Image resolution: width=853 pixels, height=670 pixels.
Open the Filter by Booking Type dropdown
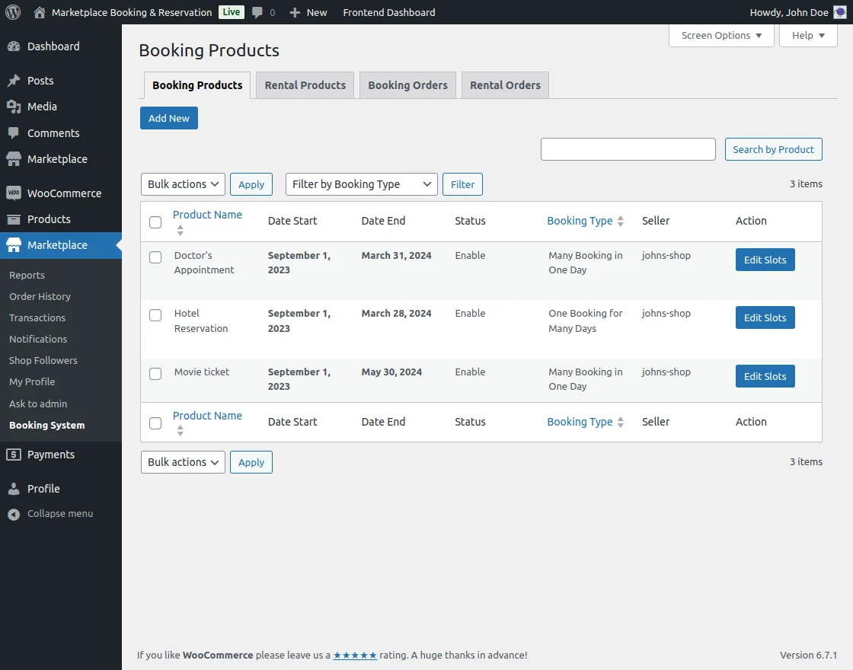pos(361,183)
